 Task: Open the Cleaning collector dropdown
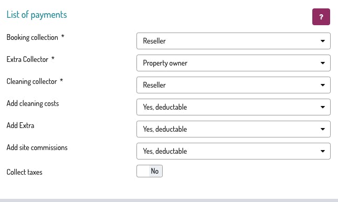point(233,85)
